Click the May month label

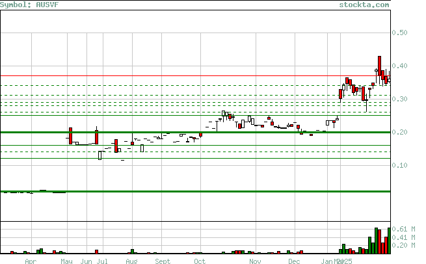[66, 261]
